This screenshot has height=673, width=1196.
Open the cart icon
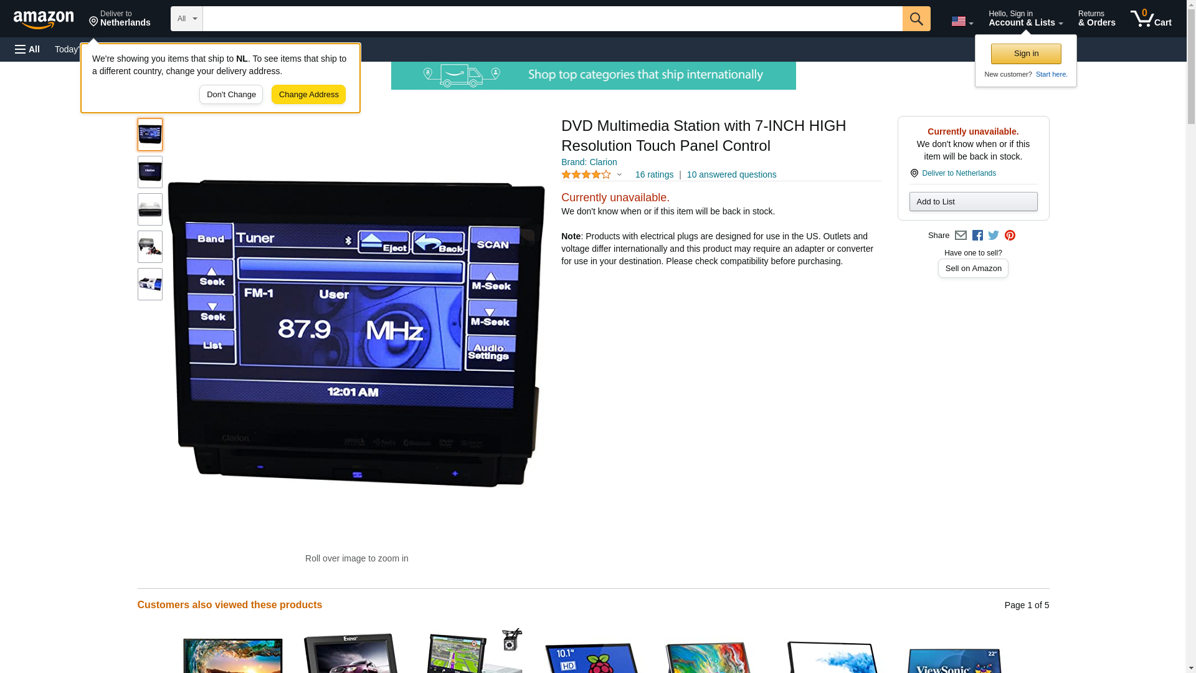1151,18
